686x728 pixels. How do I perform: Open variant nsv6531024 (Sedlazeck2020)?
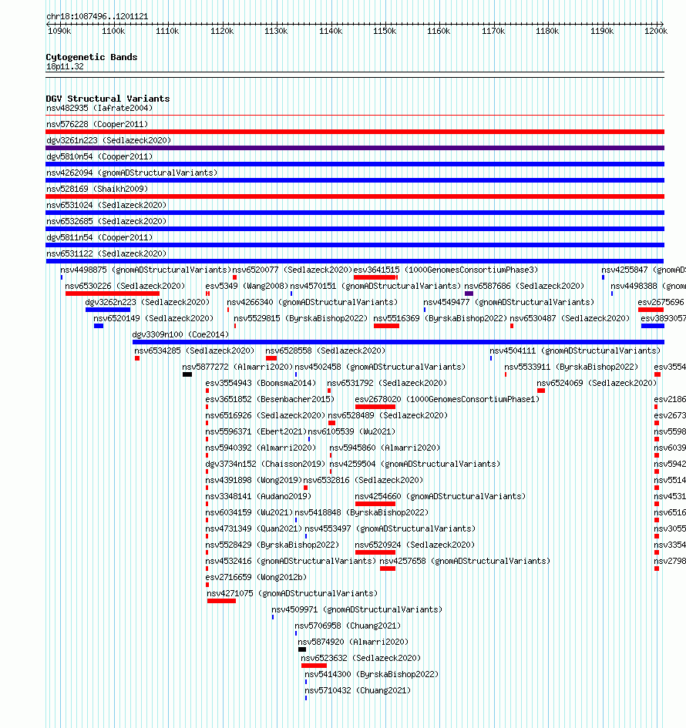(106, 205)
